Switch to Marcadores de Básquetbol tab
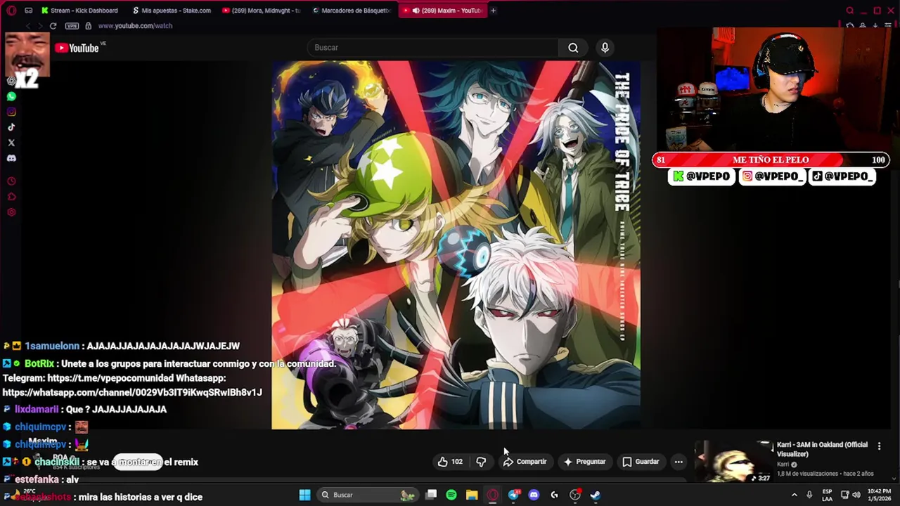This screenshot has width=900, height=506. [352, 11]
